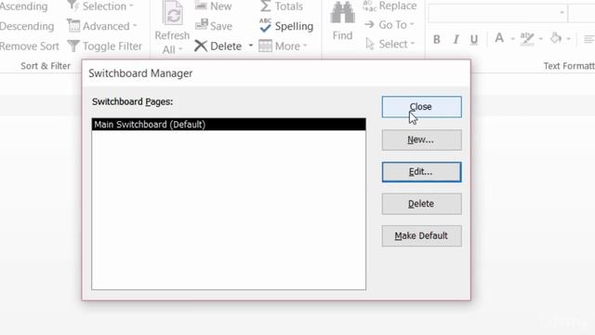Click the Font Color A icon
This screenshot has height=335, width=595.
pos(499,38)
